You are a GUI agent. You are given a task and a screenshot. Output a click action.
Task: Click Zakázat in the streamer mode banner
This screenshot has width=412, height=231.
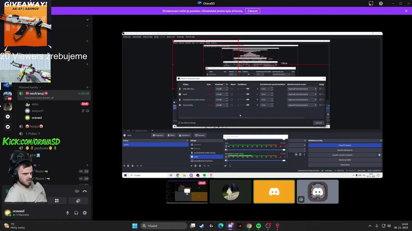(253, 11)
